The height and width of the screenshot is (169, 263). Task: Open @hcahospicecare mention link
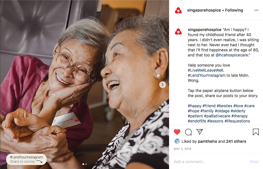pos(232,55)
